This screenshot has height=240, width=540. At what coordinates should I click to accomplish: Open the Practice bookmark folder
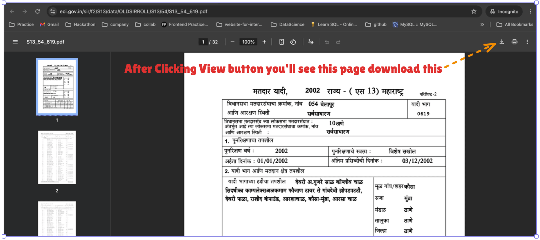21,24
